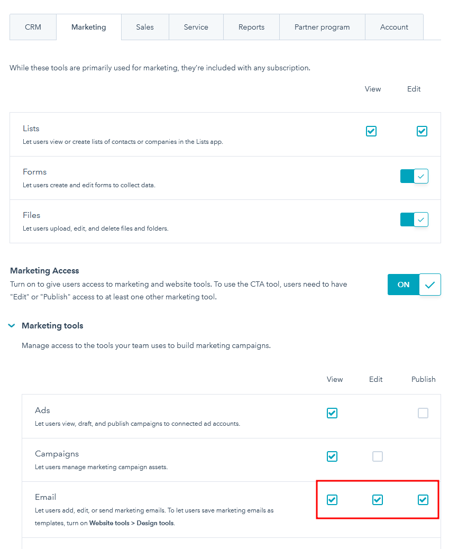
Task: Uncheck Edit permission for Lists
Action: click(422, 131)
